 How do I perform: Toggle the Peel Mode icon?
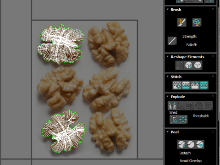(191, 144)
